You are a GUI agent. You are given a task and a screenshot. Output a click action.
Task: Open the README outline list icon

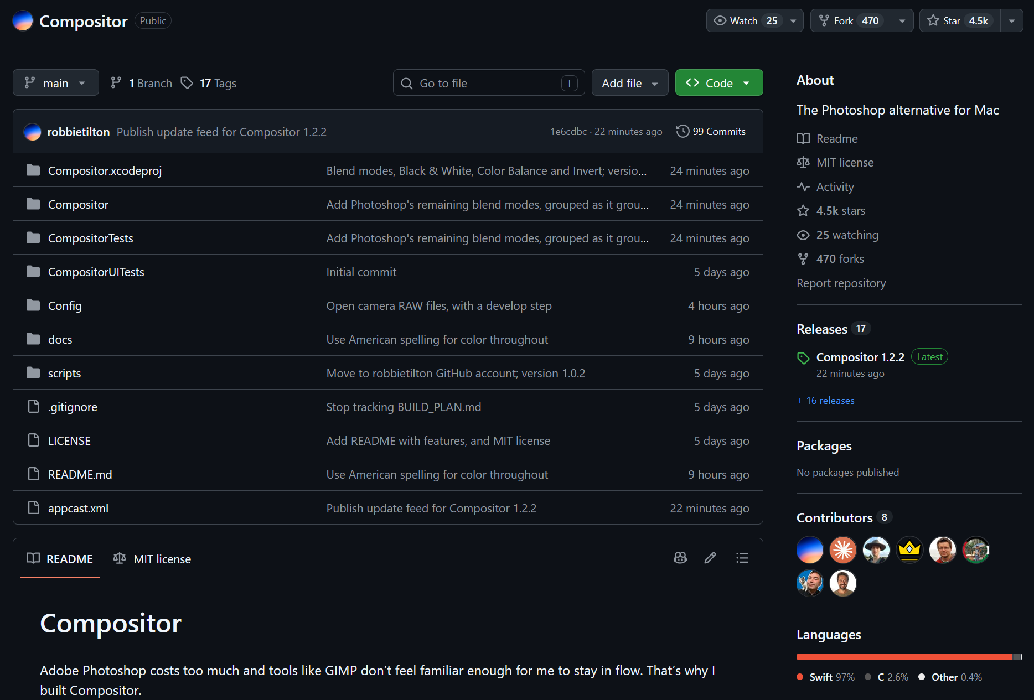742,558
